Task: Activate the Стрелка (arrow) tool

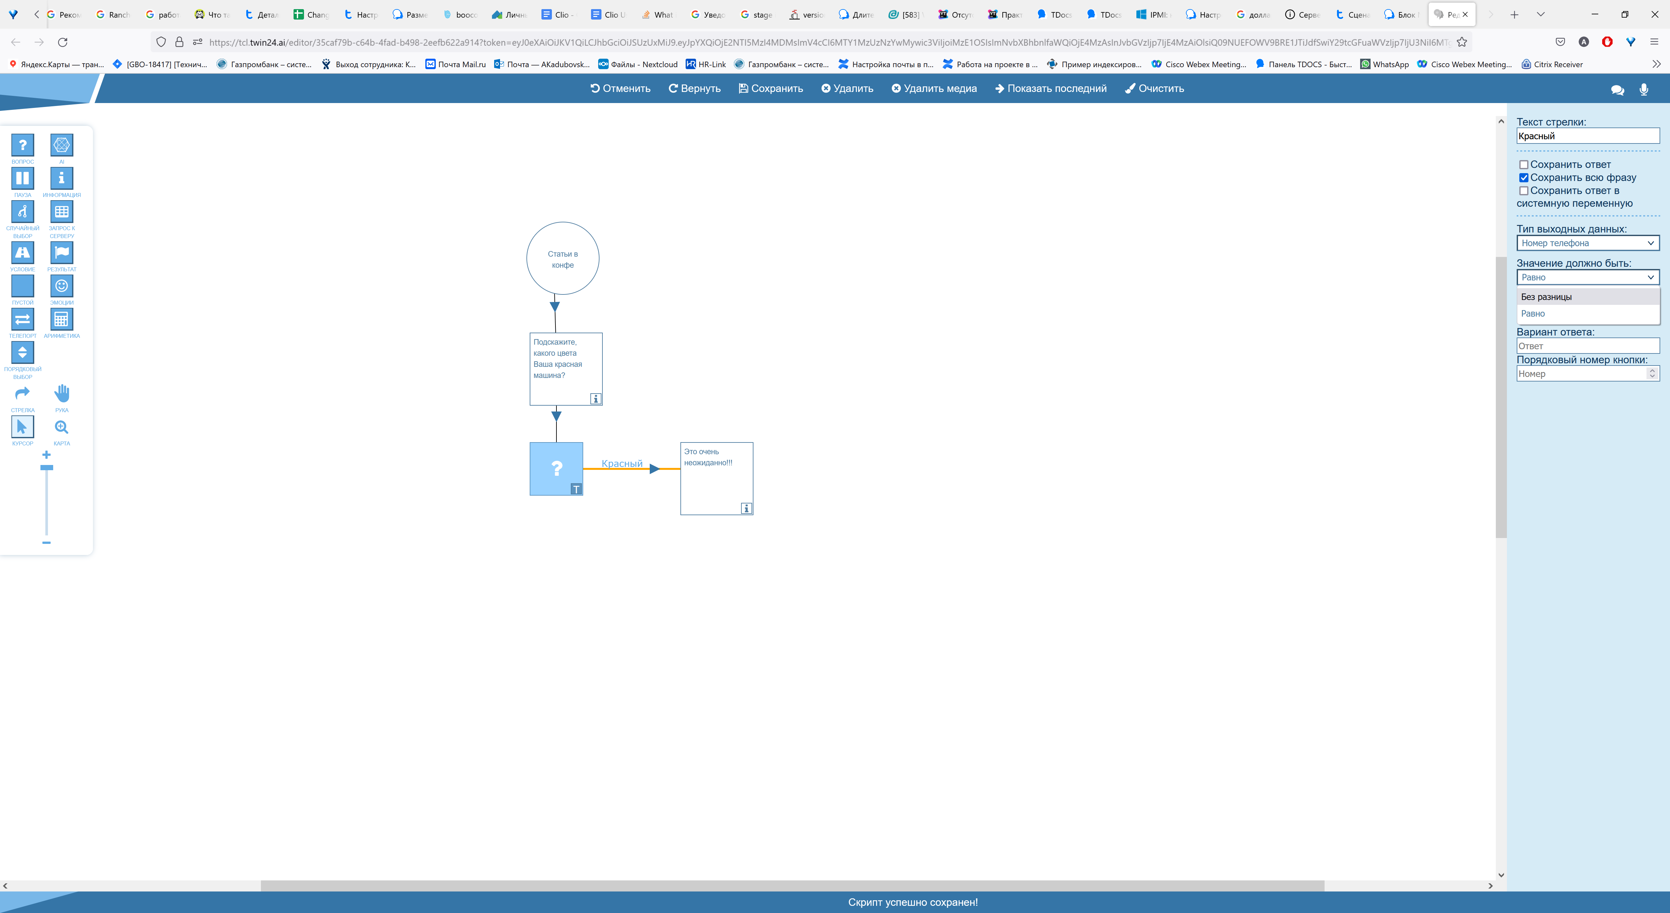Action: [x=22, y=393]
